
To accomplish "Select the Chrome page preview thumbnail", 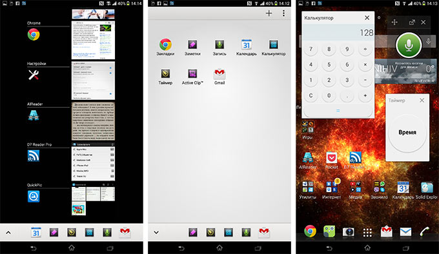I will pyautogui.click(x=93, y=40).
